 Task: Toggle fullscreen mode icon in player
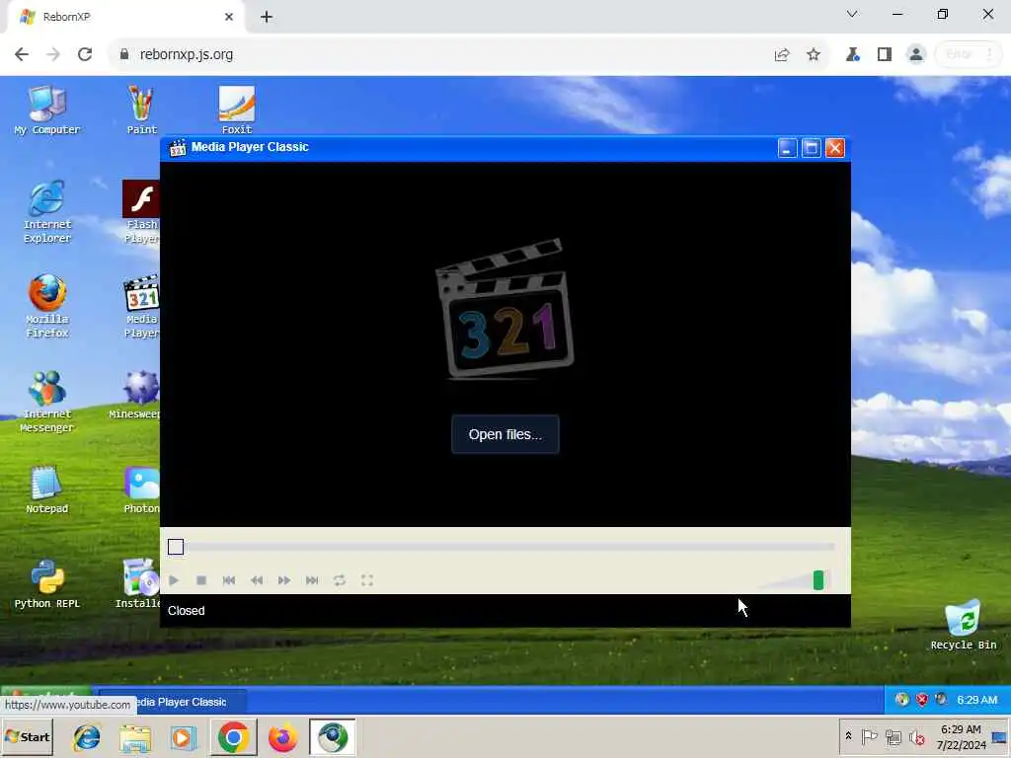367,580
